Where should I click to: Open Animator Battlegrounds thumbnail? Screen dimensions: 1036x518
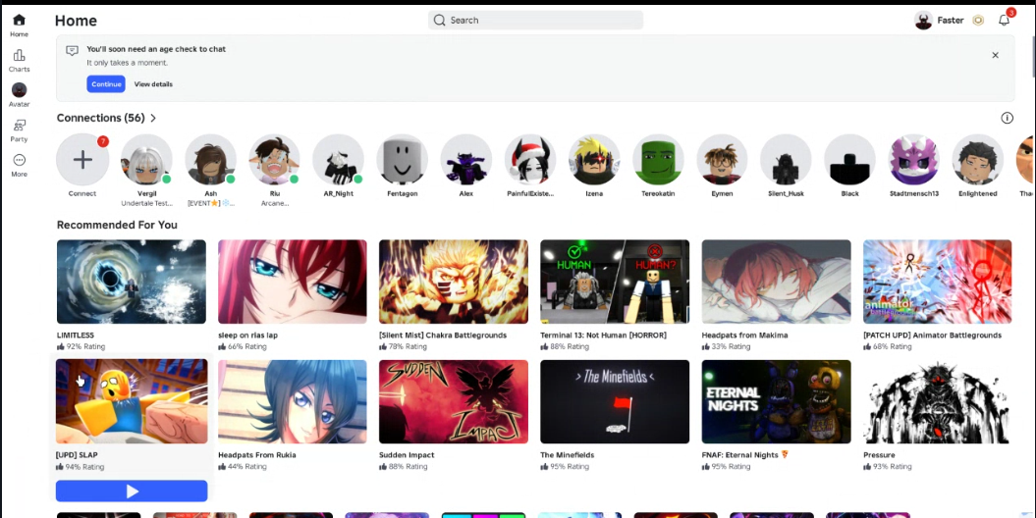937,282
